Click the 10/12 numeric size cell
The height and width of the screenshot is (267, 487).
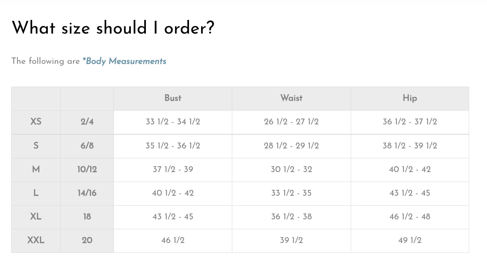pyautogui.click(x=87, y=169)
